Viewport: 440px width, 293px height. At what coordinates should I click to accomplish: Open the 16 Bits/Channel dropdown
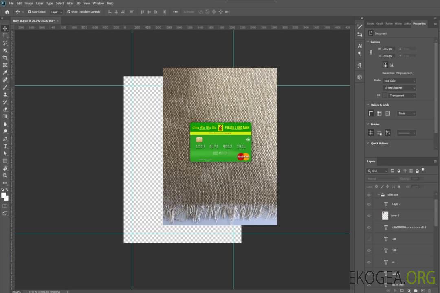[399, 88]
